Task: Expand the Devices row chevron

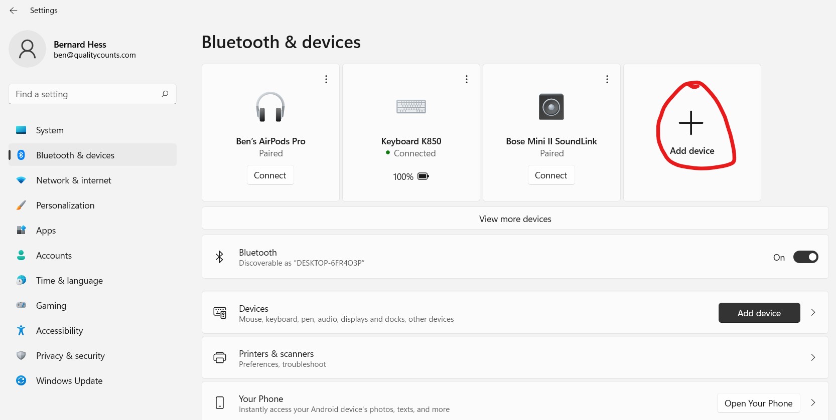Action: coord(813,312)
